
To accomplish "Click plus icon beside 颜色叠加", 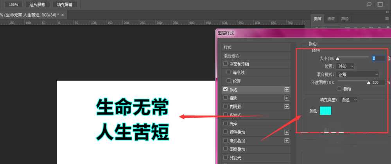I will (287, 132).
